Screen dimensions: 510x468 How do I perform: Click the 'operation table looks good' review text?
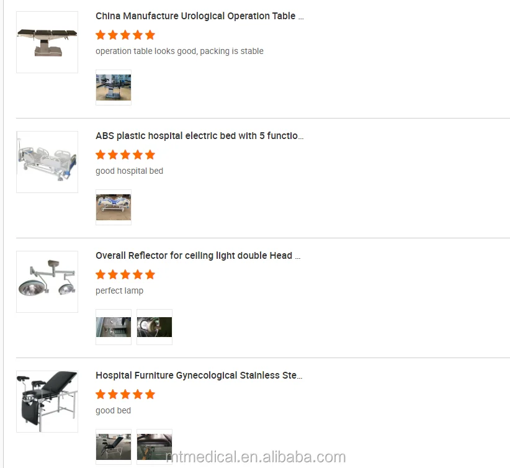coord(179,51)
